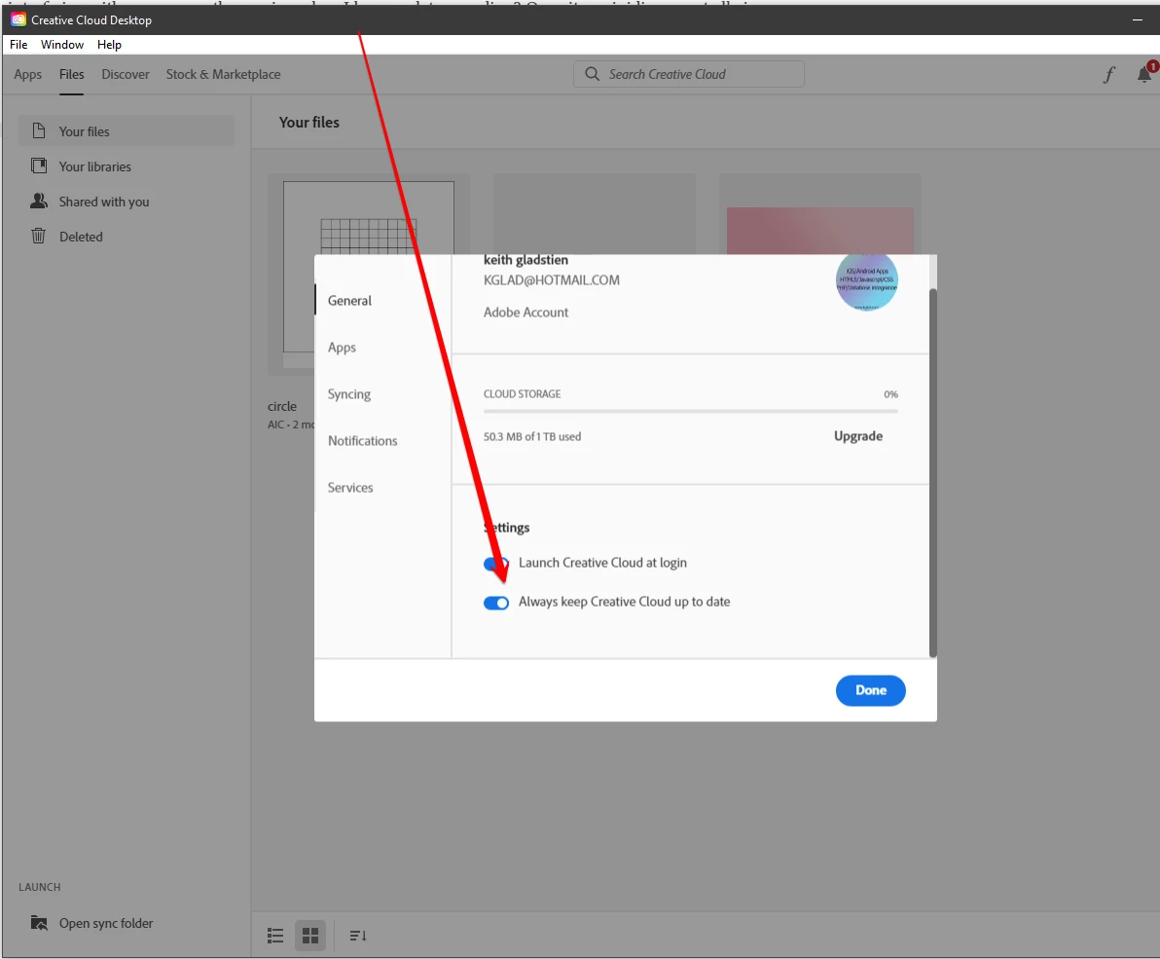Select Shared with you in sidebar
This screenshot has height=959, width=1160.
(x=127, y=202)
